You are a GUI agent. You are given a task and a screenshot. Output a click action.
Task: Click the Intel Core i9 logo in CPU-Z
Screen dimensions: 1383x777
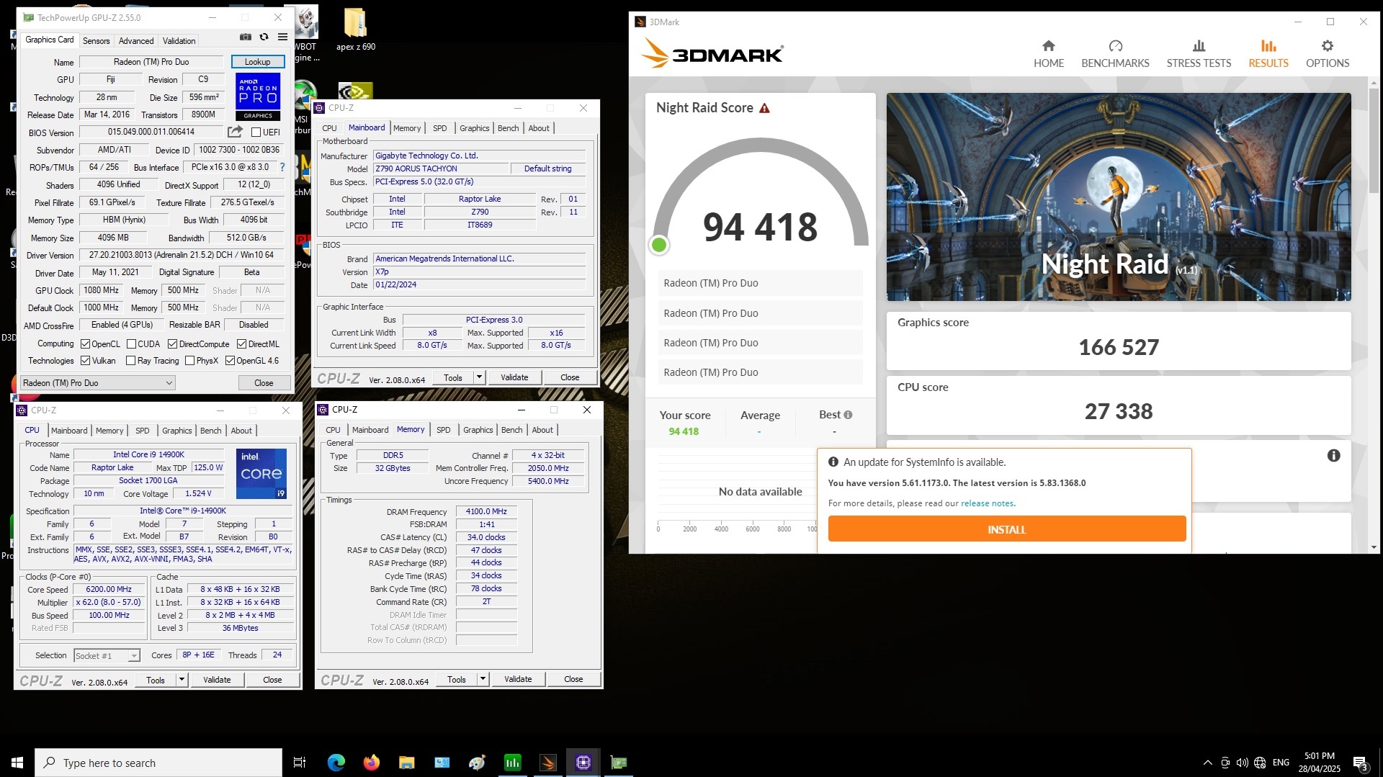click(261, 473)
